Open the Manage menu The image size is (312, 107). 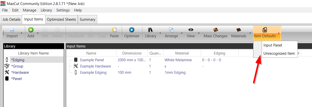pyautogui.click(x=30, y=10)
